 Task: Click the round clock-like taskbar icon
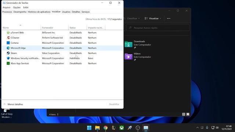point(138,128)
